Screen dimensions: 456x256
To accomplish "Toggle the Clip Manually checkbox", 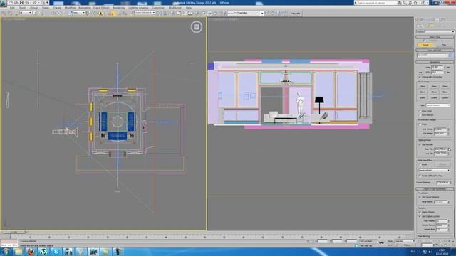I will (x=420, y=144).
